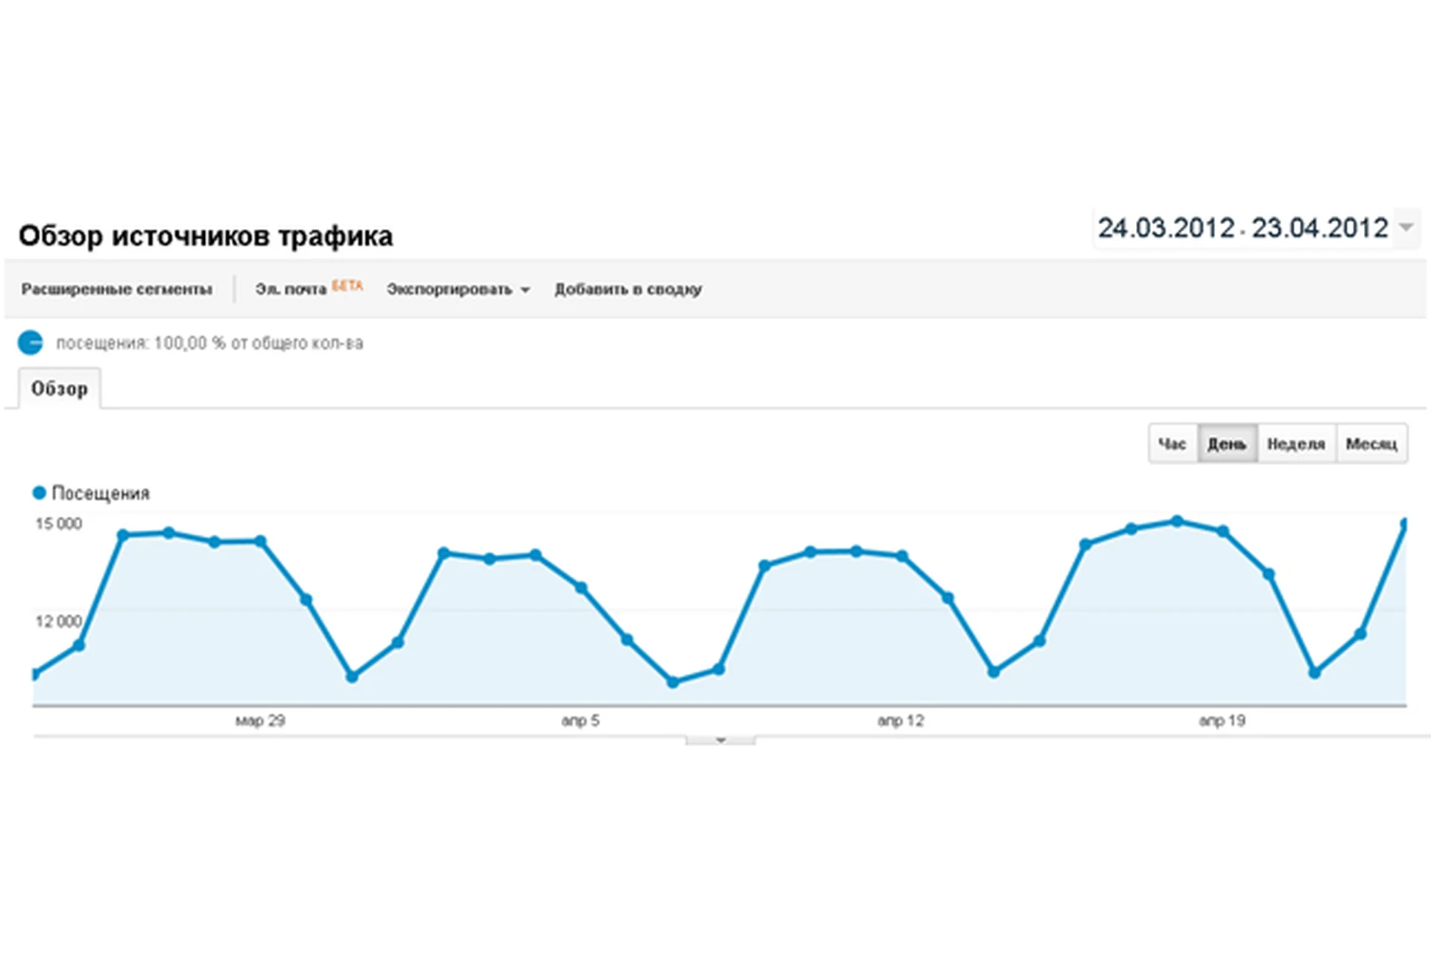This screenshot has height=954, width=1431.
Task: Click the expander arrow below the chart
Action: [x=719, y=739]
